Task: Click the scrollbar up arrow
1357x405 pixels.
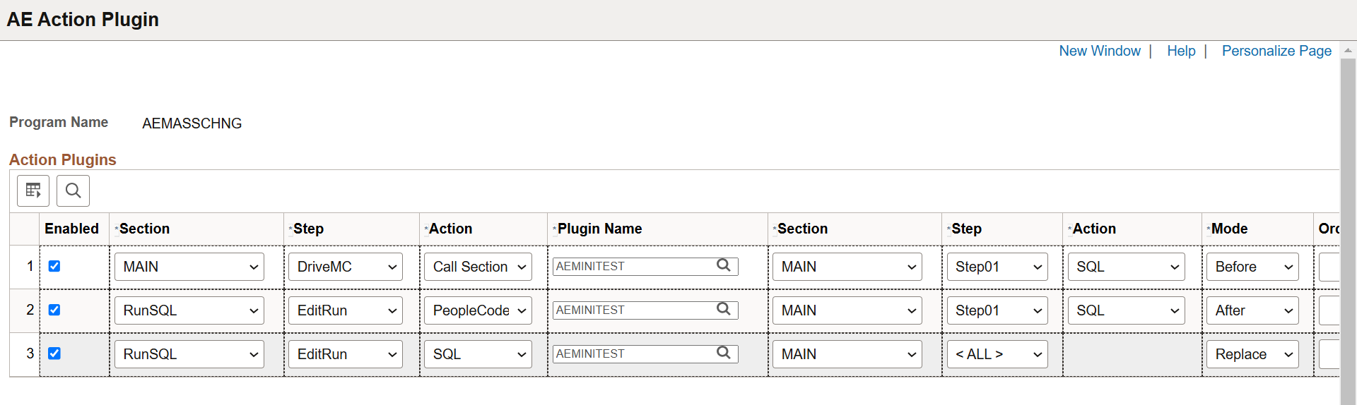Action: (1348, 51)
